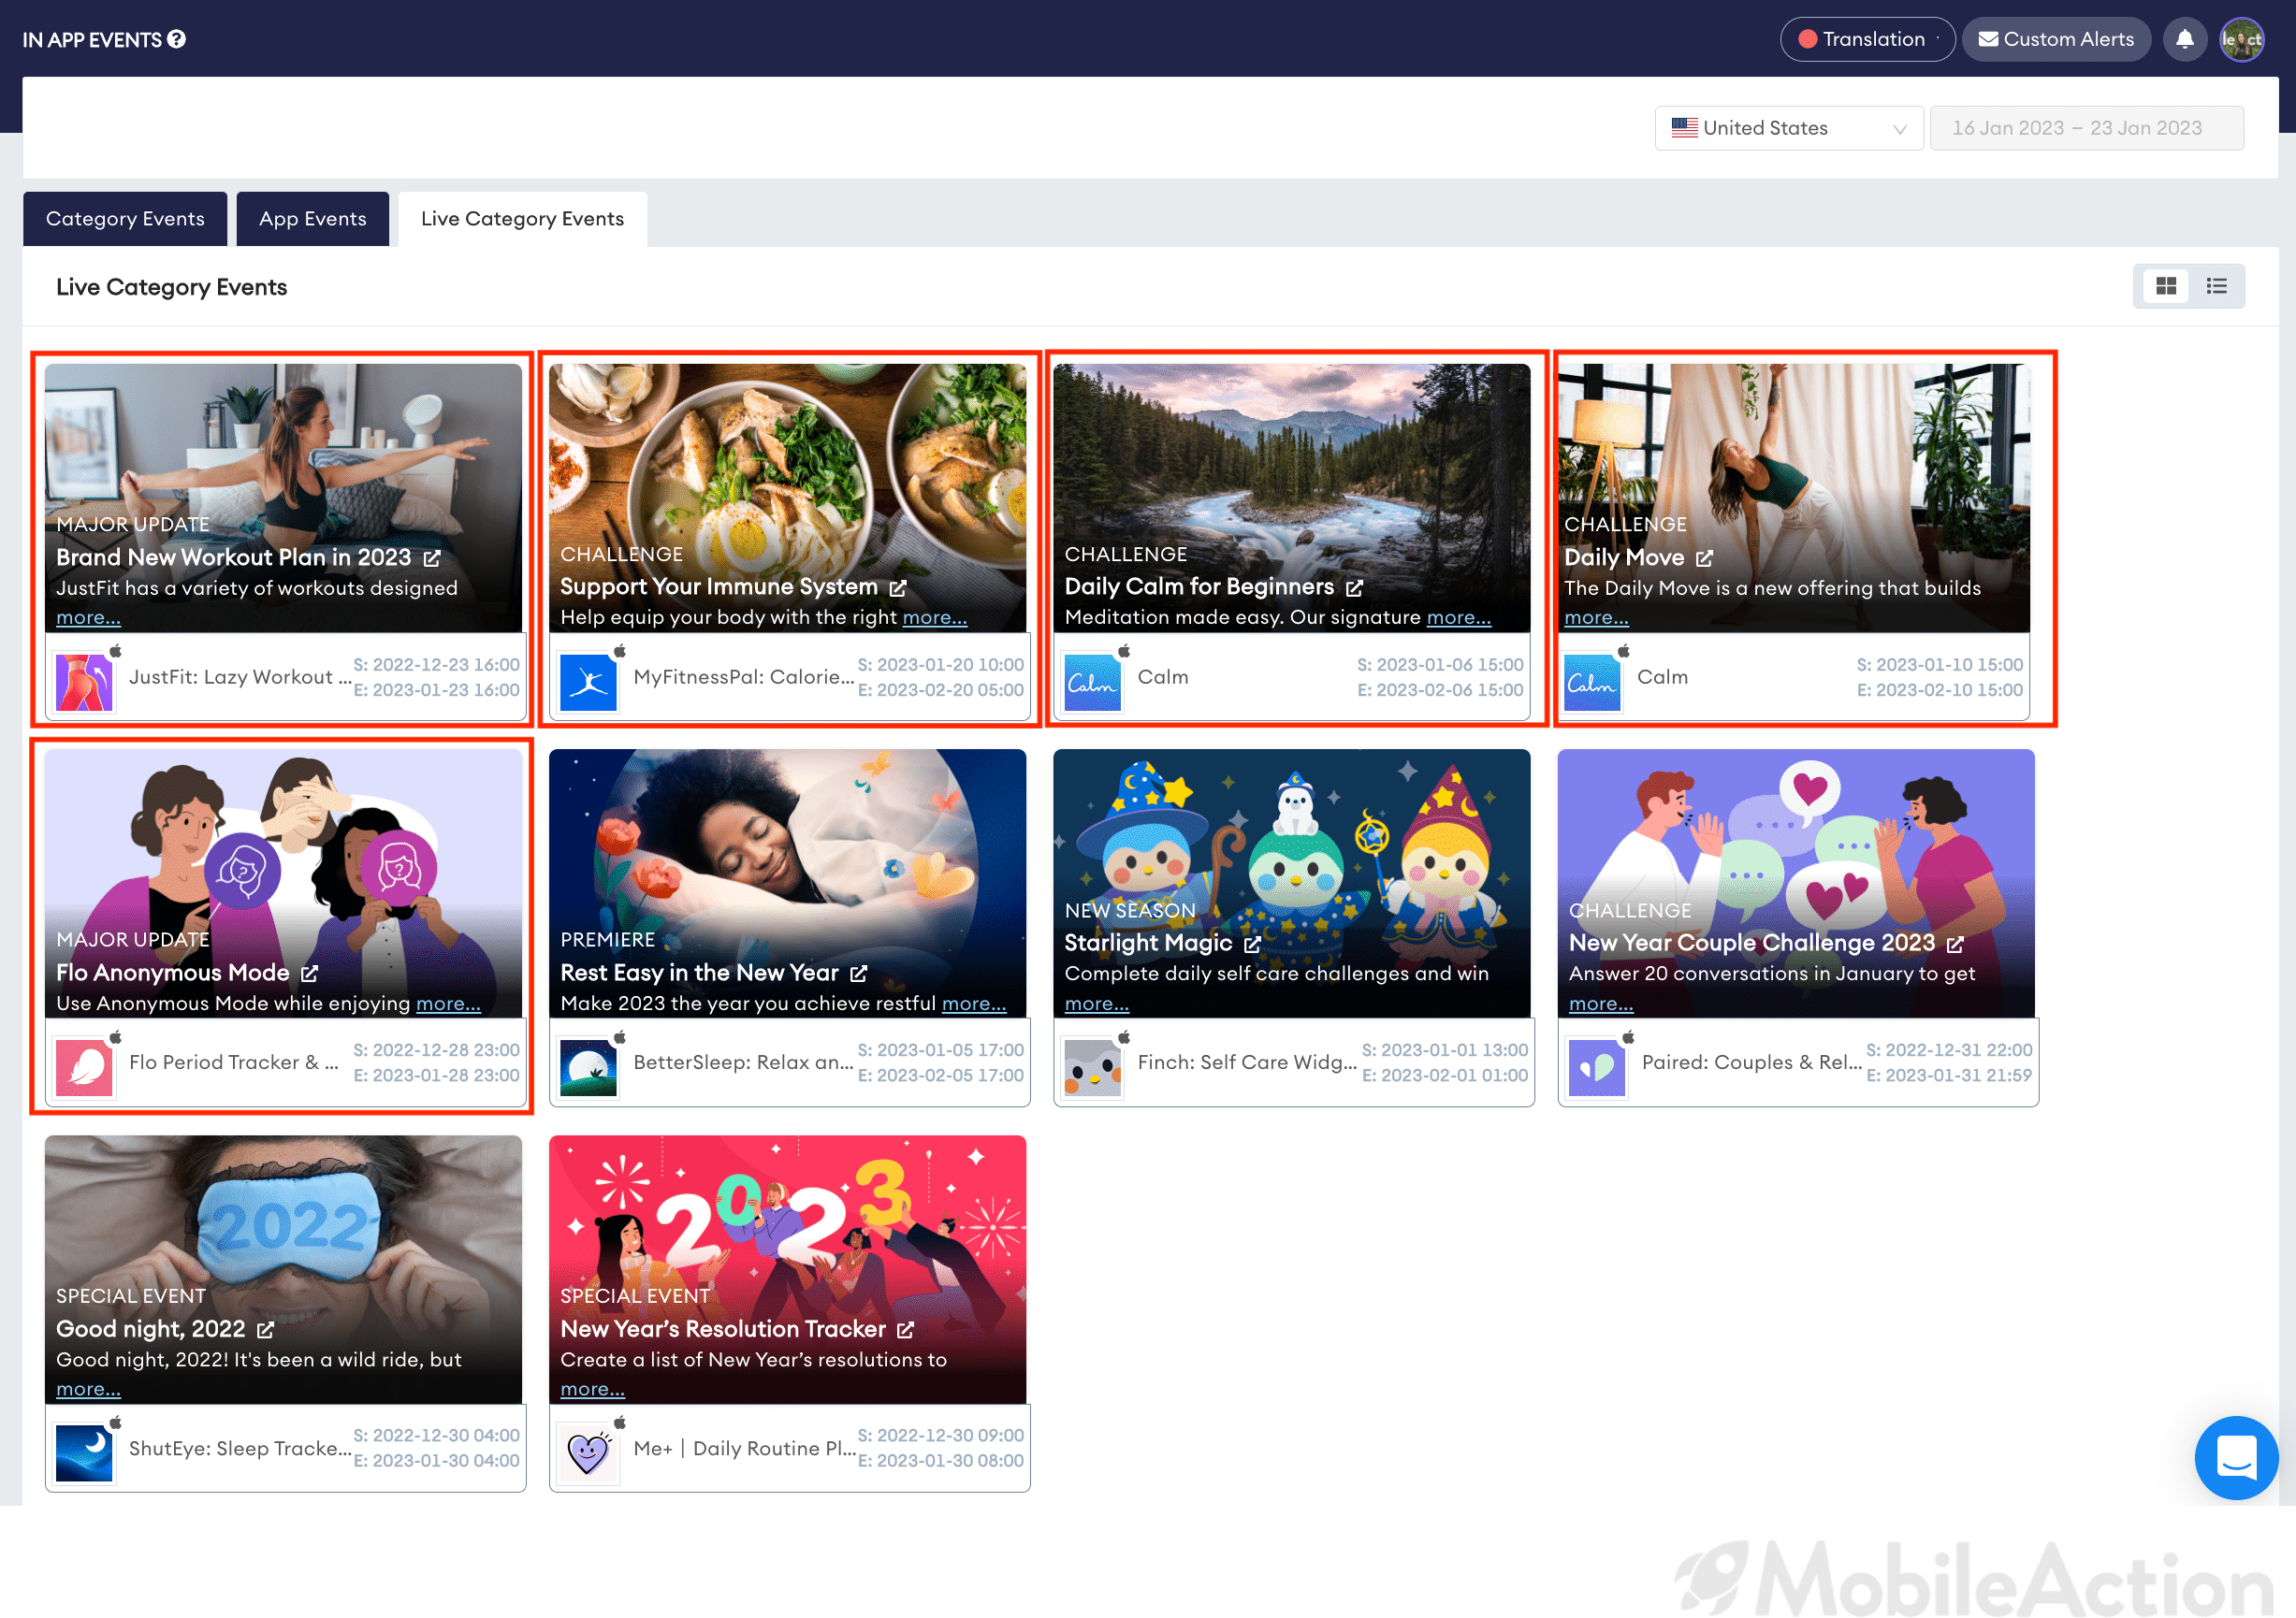This screenshot has height=1618, width=2296.
Task: Click the Flo Period Tracker & app name
Action: 234,1062
